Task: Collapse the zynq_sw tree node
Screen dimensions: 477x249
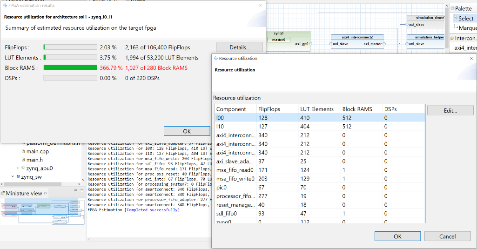Action: click(x=13, y=176)
